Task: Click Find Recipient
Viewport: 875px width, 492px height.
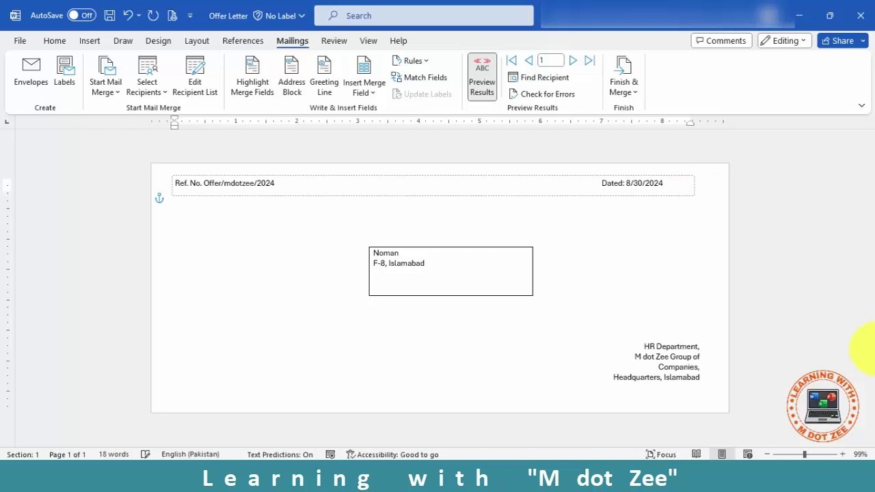Action: click(538, 77)
